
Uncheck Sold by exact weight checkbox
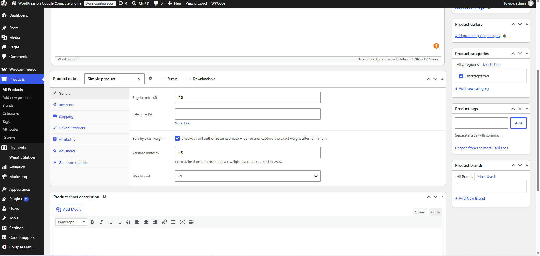coord(177,138)
